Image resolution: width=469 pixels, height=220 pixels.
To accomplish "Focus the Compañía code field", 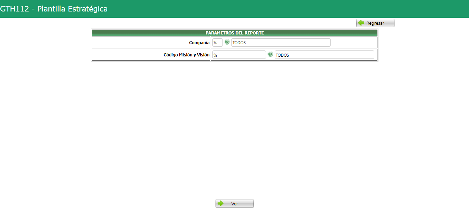I will coord(218,42).
